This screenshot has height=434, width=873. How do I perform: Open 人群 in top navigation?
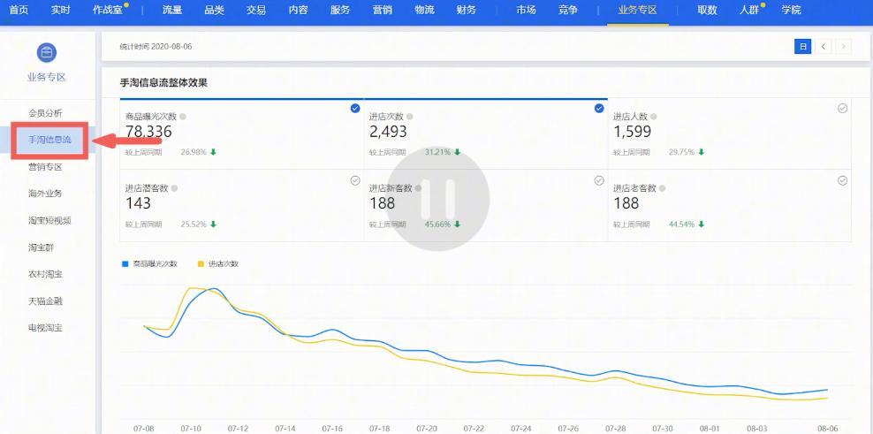coord(749,10)
